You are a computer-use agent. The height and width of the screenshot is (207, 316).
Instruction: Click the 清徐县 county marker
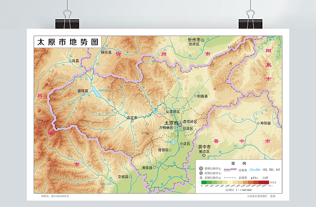coord(154,168)
